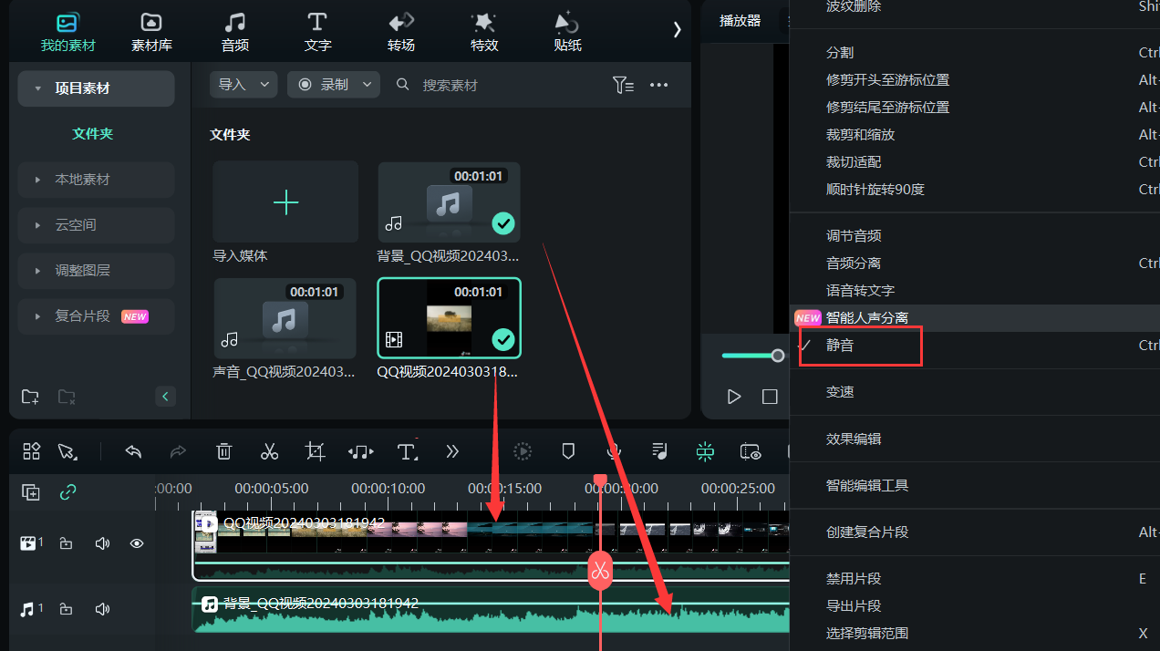This screenshot has height=651, width=1160.
Task: Open the screen recorder icon on the toolbar
Action: [x=750, y=451]
